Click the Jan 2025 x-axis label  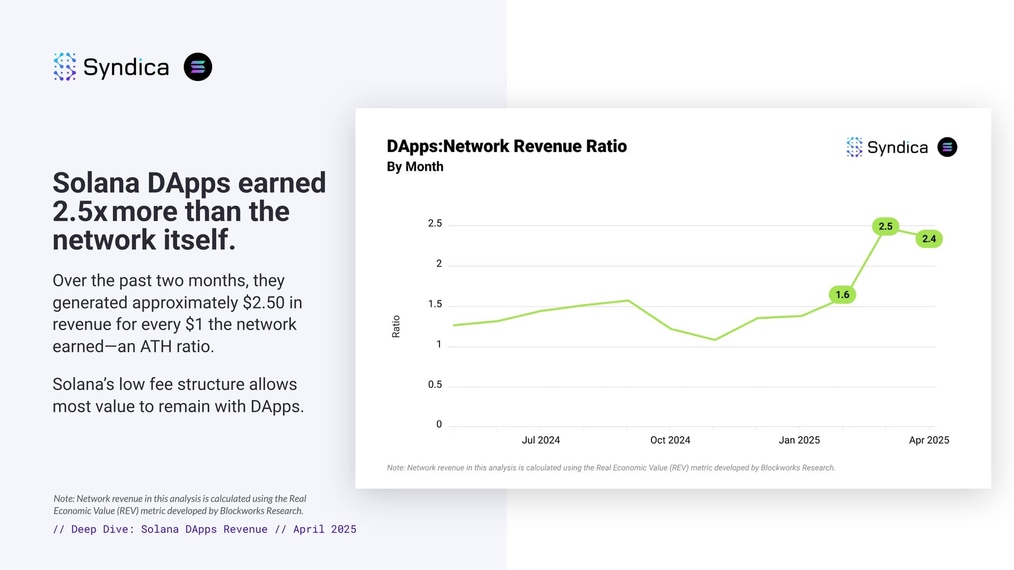click(x=799, y=440)
